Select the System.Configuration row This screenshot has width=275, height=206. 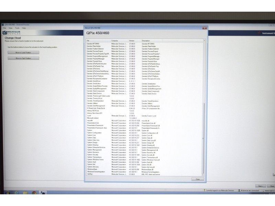tap(124, 133)
